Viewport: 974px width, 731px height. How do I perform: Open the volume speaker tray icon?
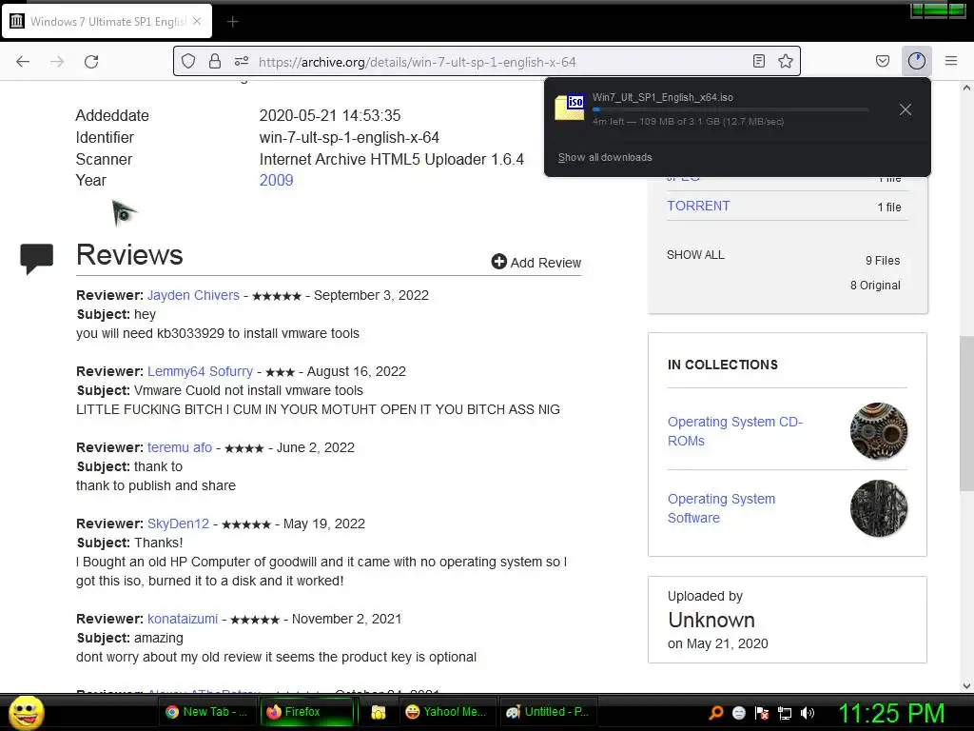[x=808, y=713]
